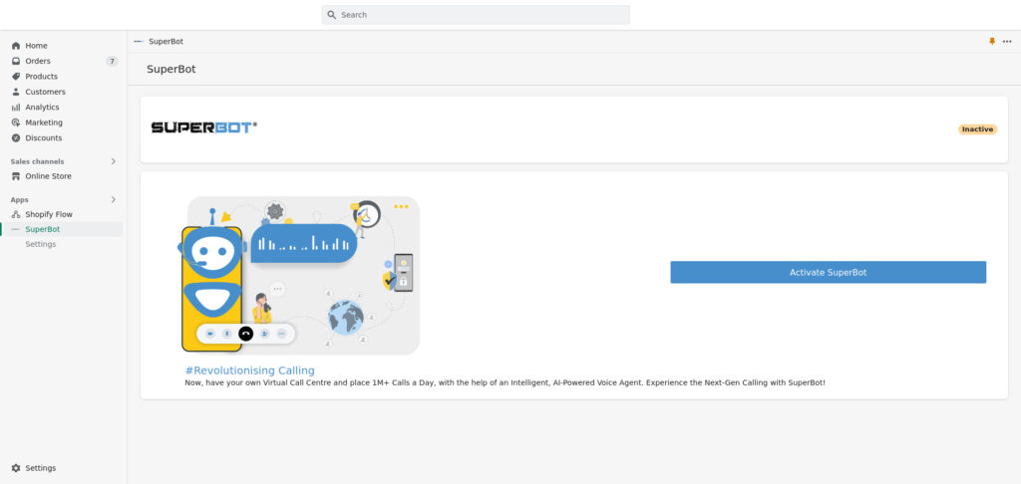Click the Customers person icon

coord(16,92)
